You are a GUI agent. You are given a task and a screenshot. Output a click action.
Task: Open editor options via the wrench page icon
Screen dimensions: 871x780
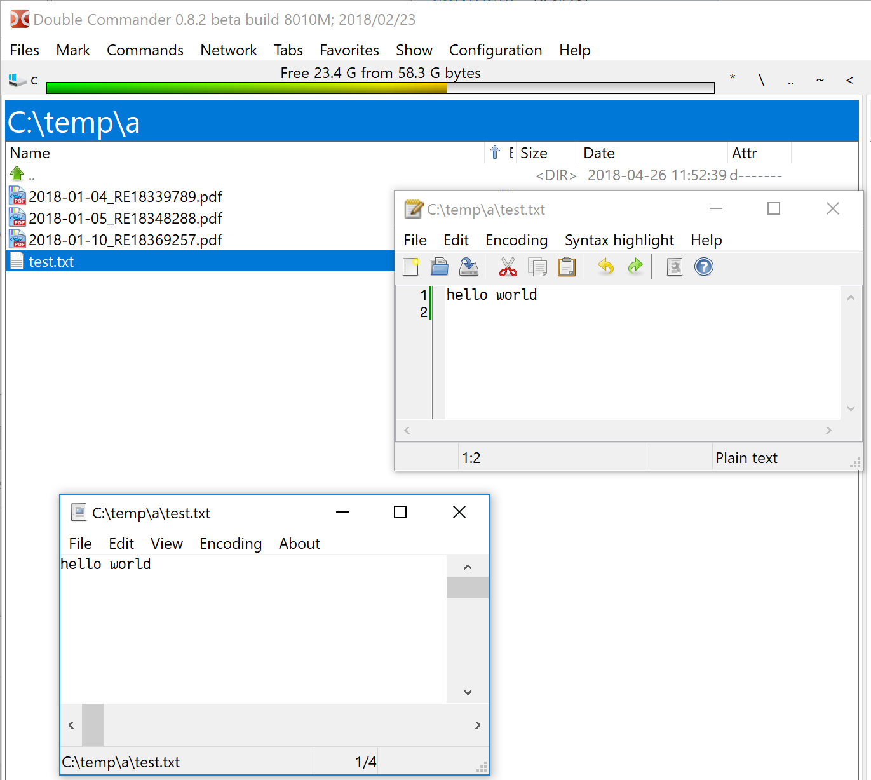[675, 267]
